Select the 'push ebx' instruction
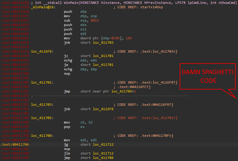 pos(75,25)
